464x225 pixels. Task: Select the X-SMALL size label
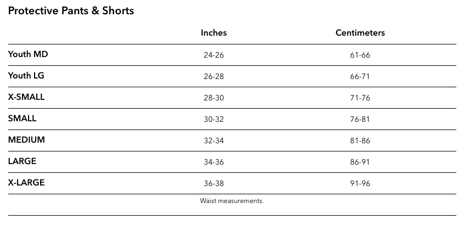point(26,97)
